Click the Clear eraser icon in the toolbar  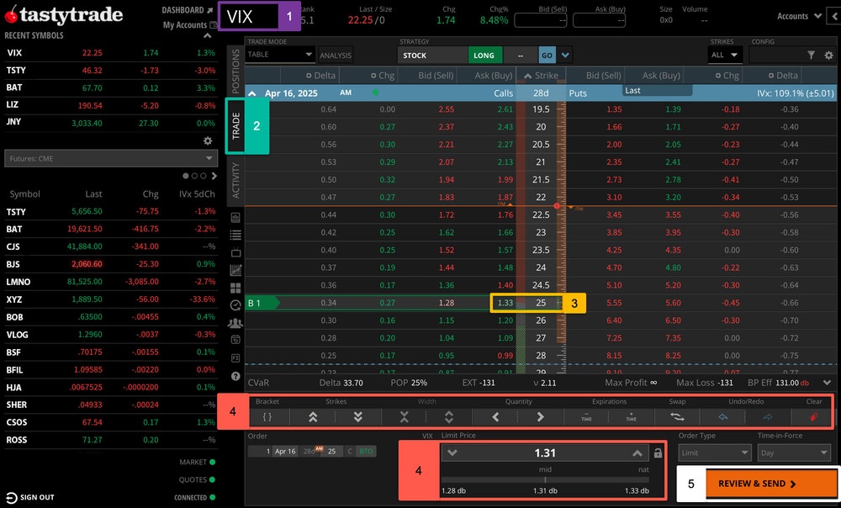point(812,416)
